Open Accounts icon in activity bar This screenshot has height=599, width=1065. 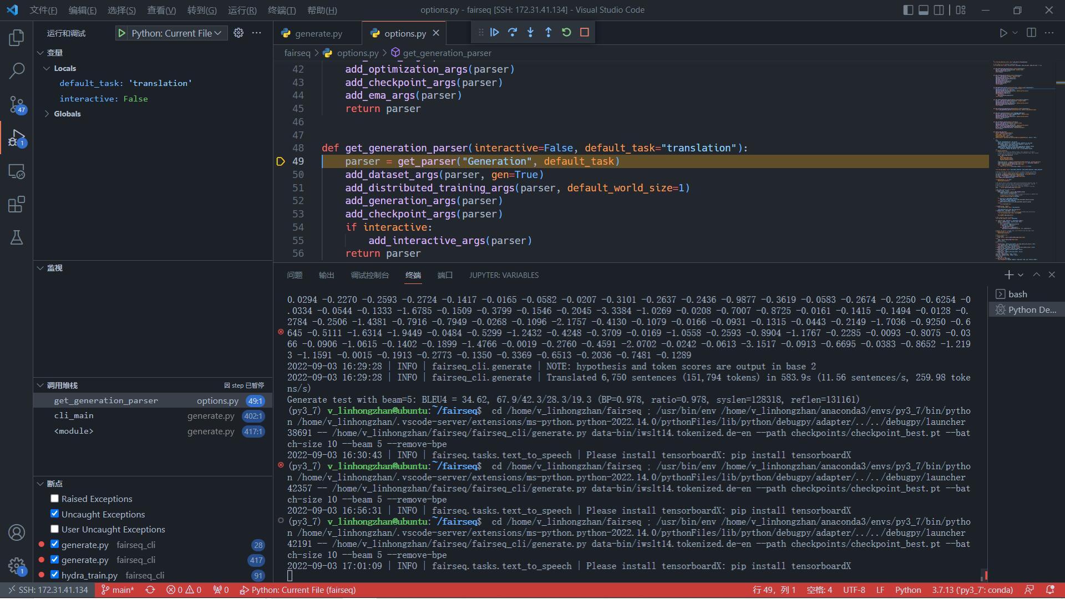pyautogui.click(x=17, y=532)
